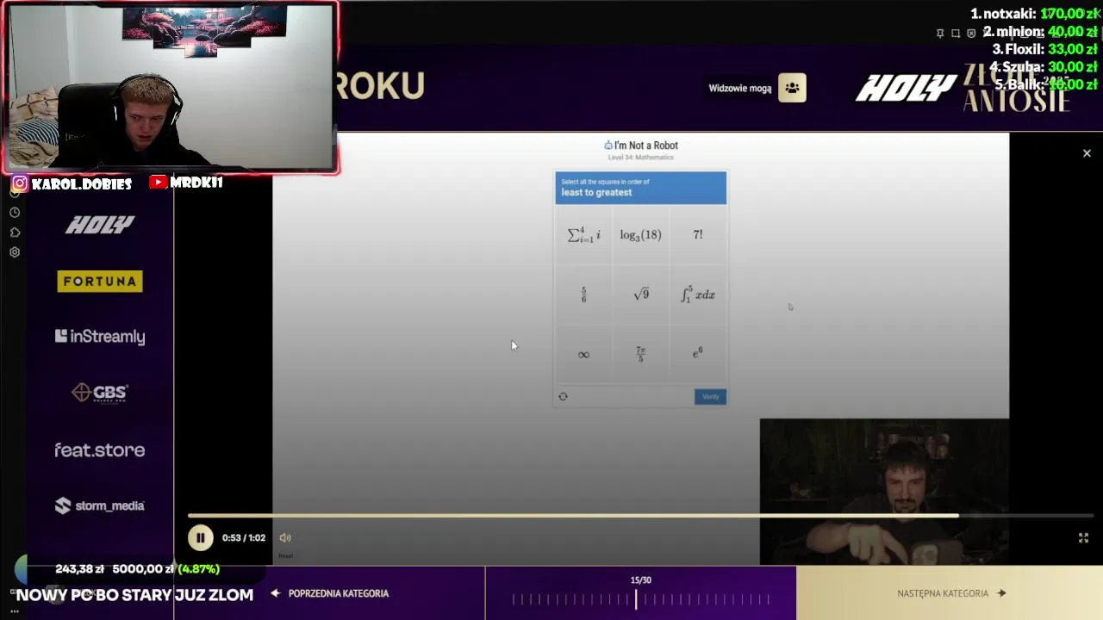
Task: Select the square root of 9 square
Action: click(x=640, y=294)
